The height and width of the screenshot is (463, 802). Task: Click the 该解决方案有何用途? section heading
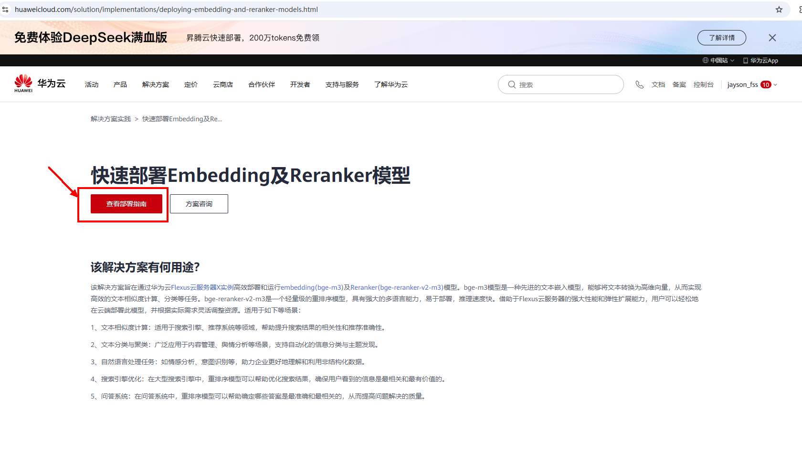(145, 267)
